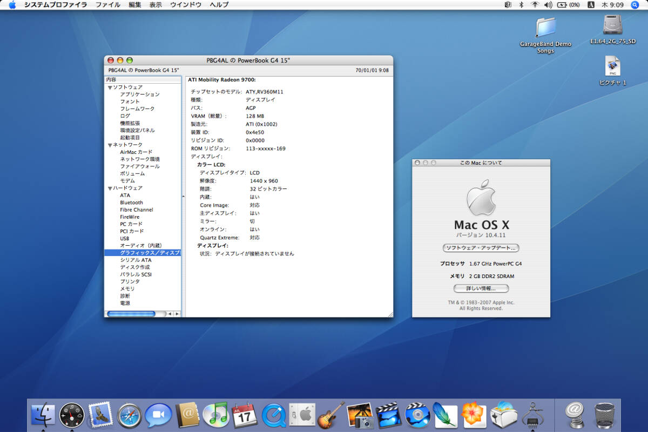
Task: Click the ソフトウェア・アップデート button
Action: pos(481,248)
